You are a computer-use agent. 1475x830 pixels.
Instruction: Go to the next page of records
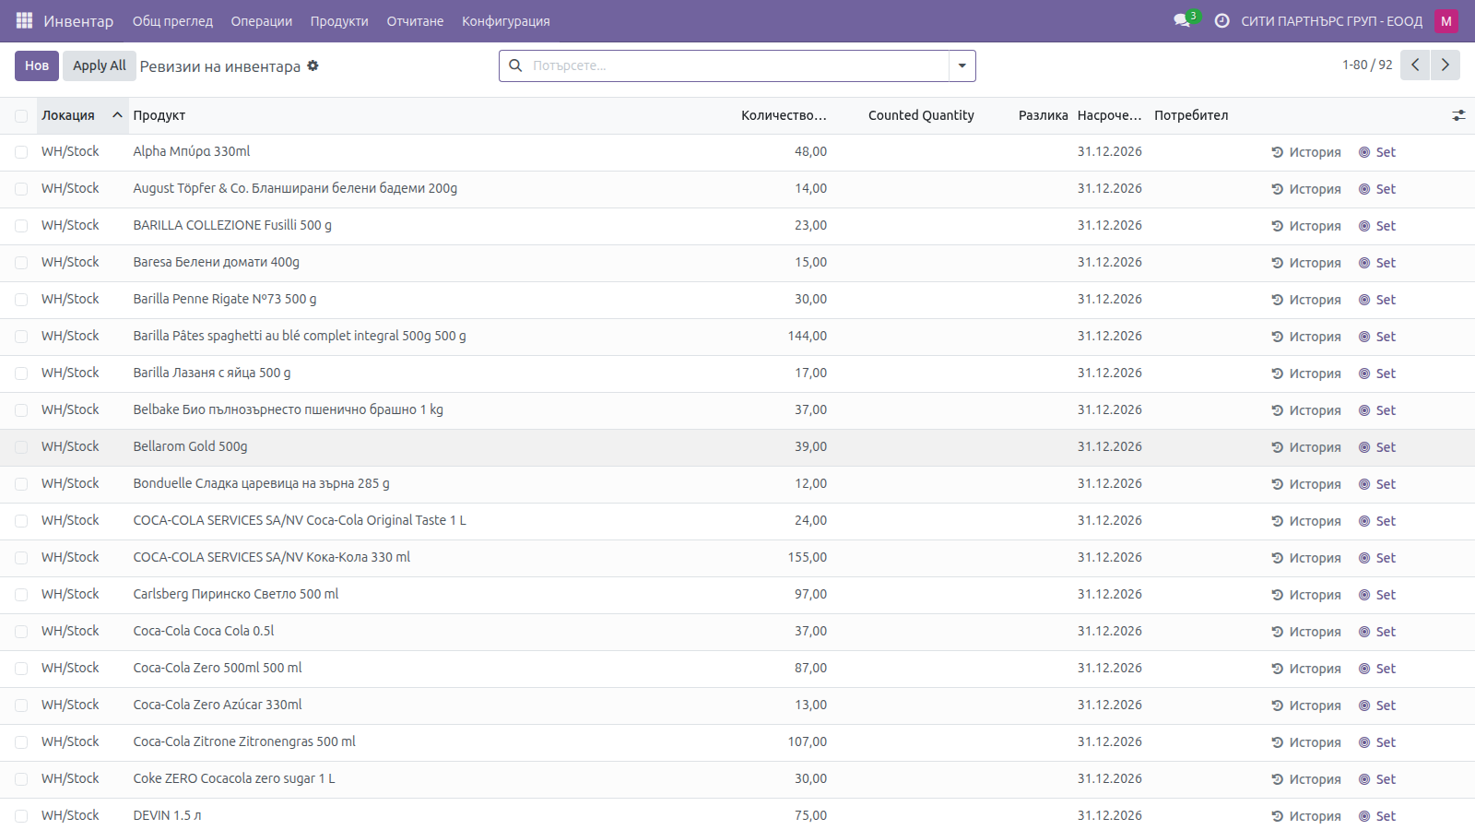pos(1445,65)
